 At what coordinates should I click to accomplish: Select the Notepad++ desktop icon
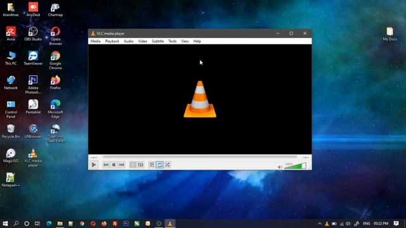click(x=11, y=180)
